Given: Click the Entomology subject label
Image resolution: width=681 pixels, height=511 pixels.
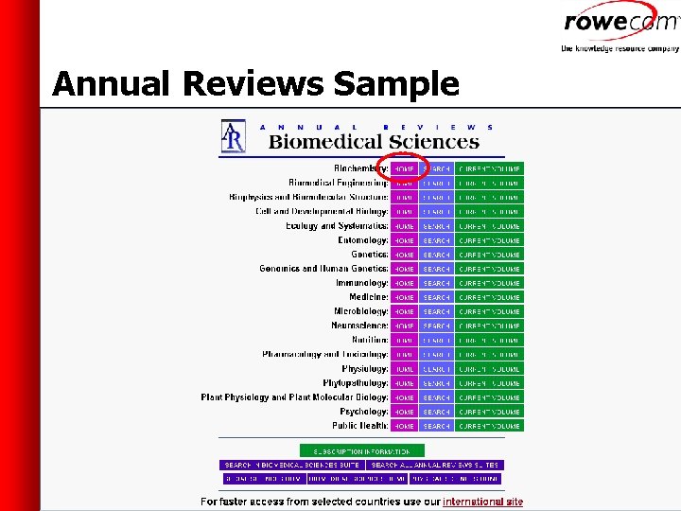Looking at the screenshot, I should 363,240.
